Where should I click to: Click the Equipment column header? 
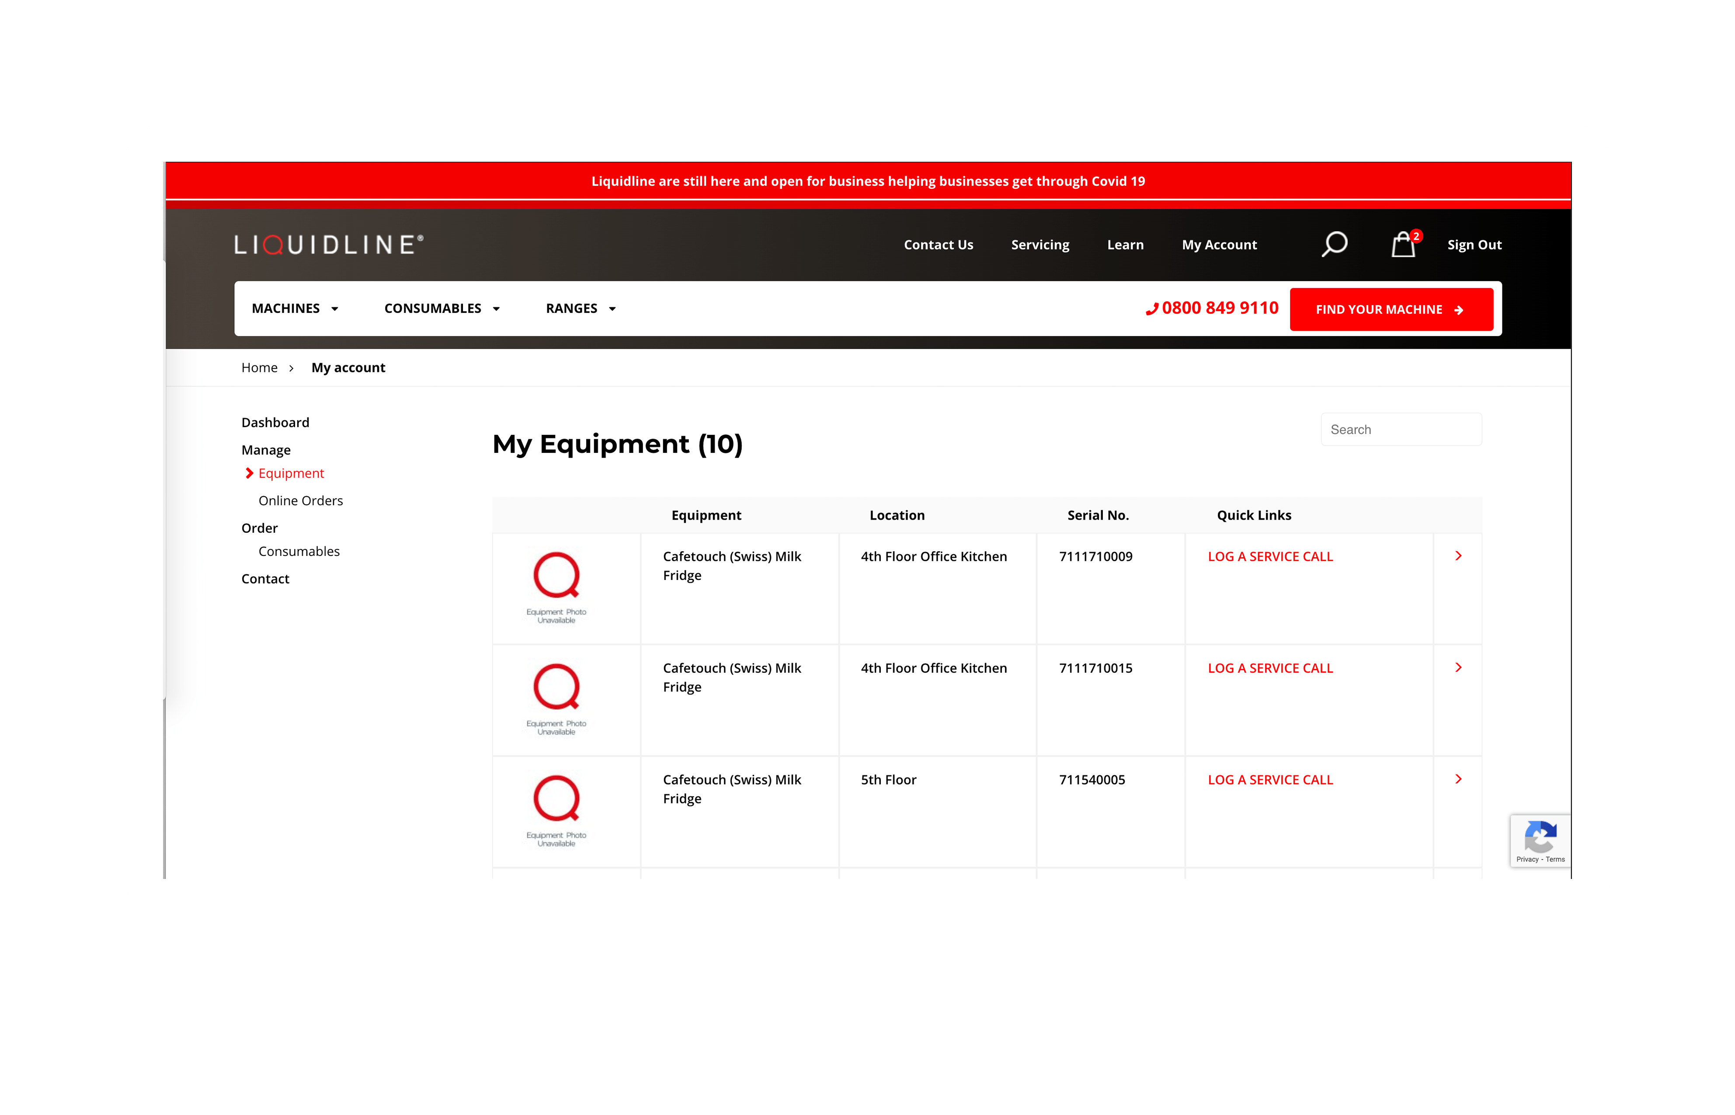point(705,515)
